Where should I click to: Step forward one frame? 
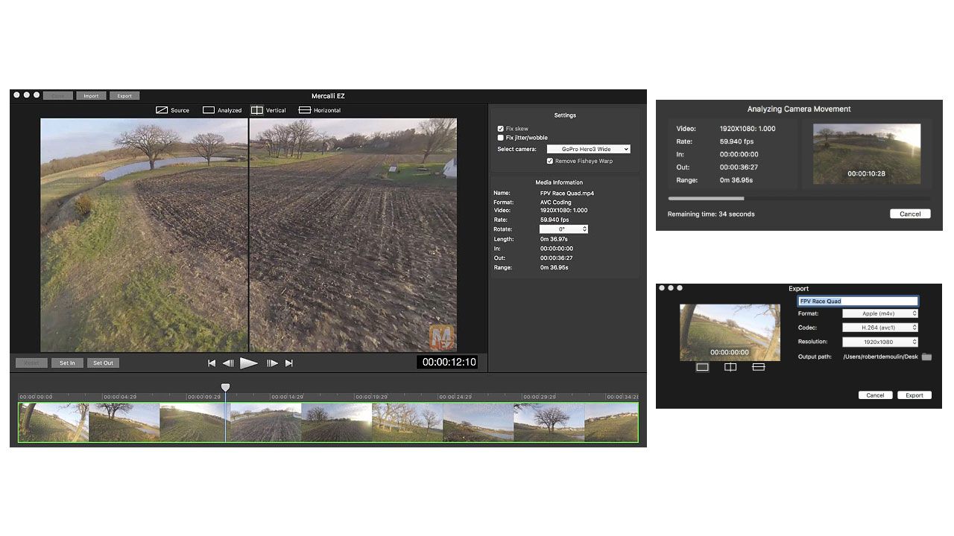point(272,363)
